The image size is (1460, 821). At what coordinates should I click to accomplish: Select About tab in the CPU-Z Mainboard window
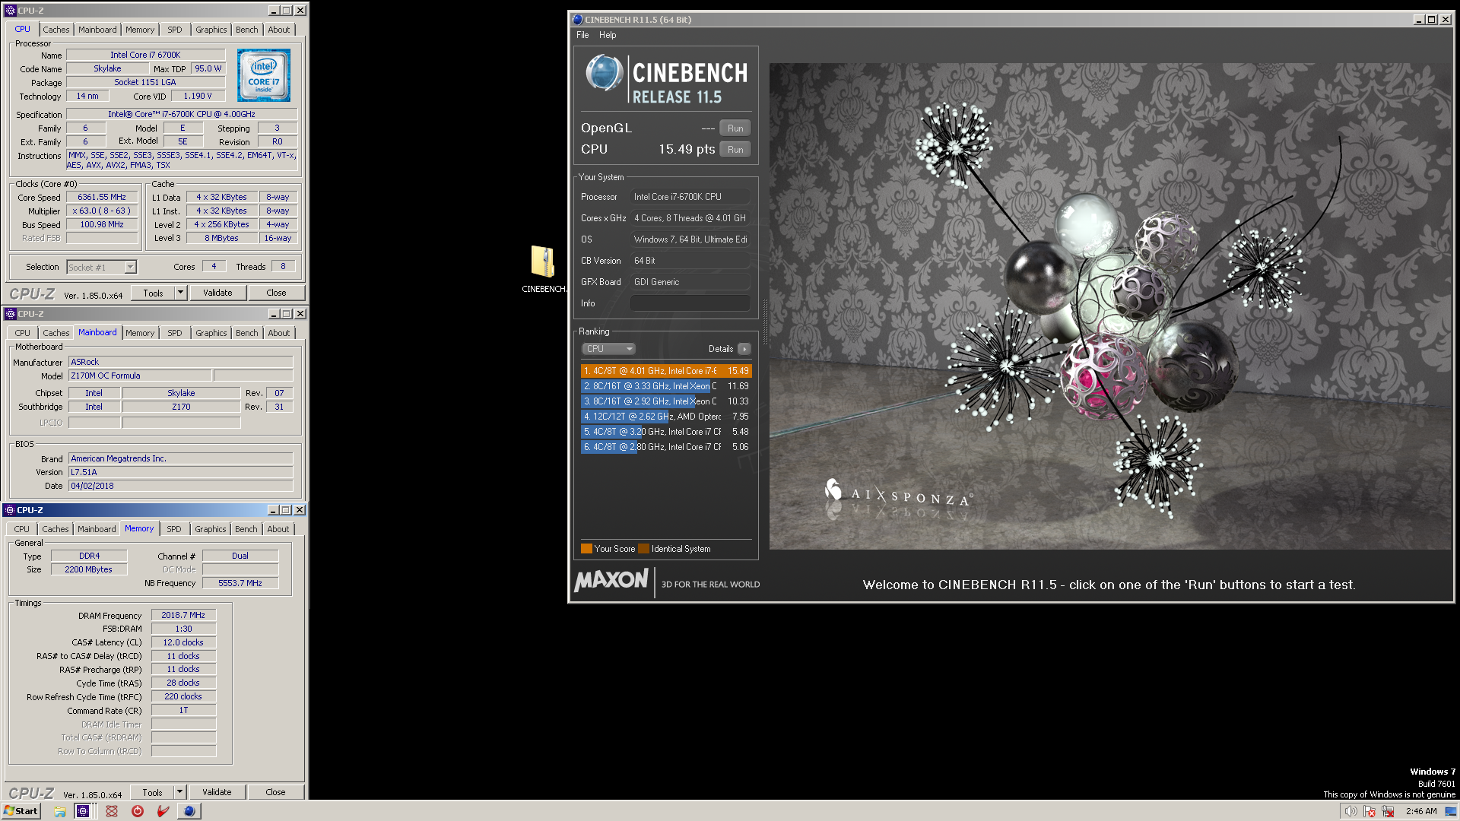pos(278,333)
